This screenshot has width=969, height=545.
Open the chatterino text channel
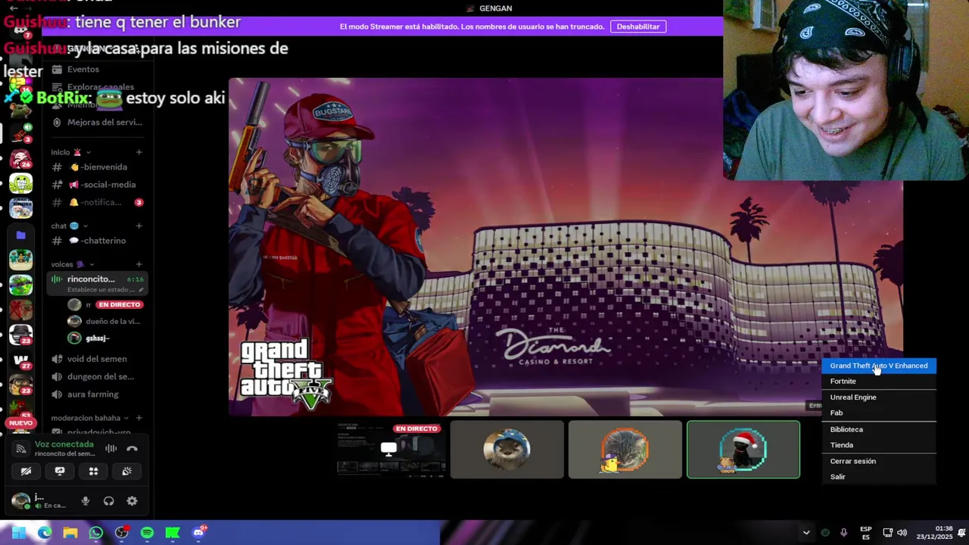pos(97,241)
